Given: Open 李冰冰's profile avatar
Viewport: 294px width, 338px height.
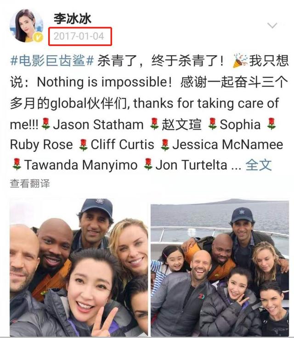Looking at the screenshot, I should click(26, 26).
